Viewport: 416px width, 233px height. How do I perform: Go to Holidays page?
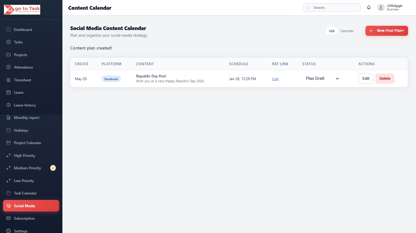31,130
